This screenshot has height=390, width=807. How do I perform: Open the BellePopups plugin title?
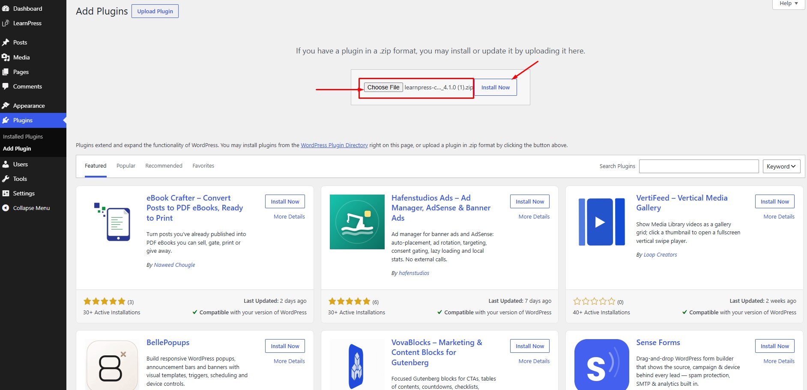(168, 343)
